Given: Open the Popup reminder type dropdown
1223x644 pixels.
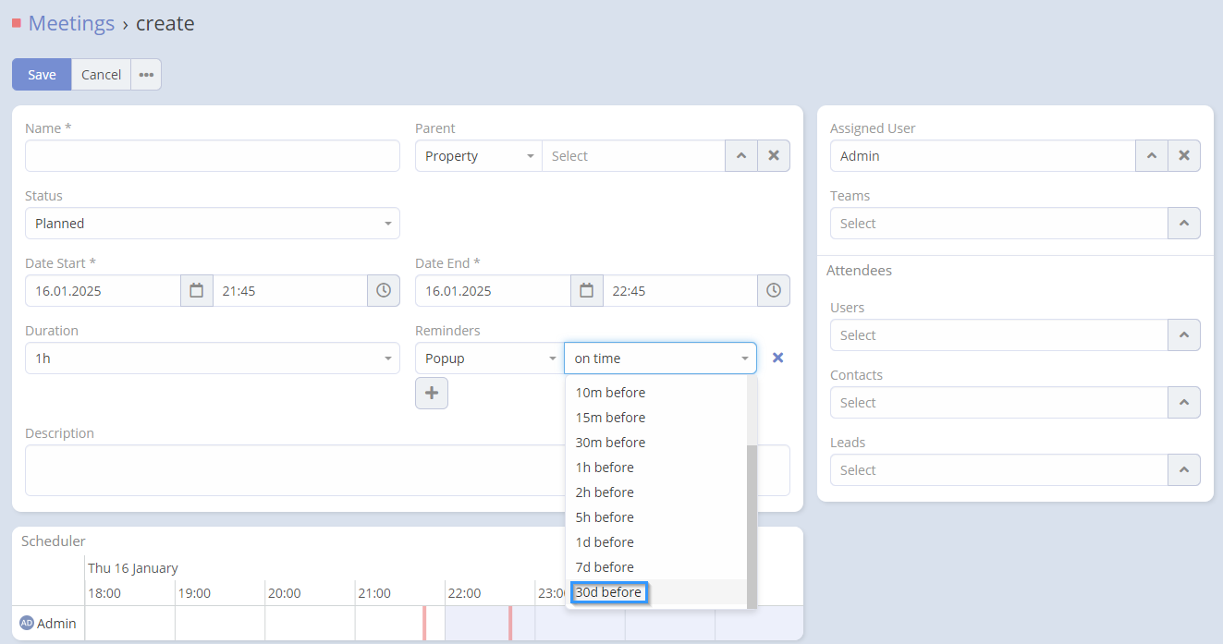Looking at the screenshot, I should pos(487,358).
